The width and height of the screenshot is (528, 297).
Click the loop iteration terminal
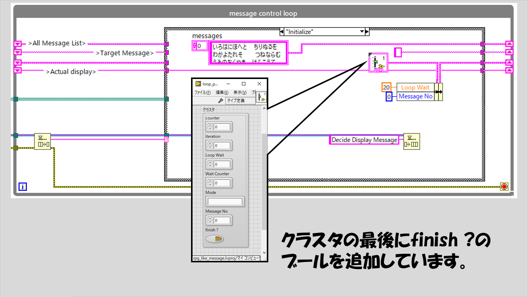pyautogui.click(x=23, y=187)
